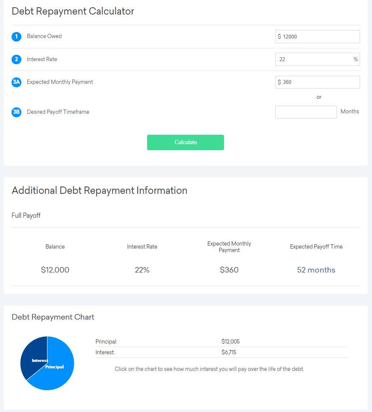Viewport: 372px width, 412px height.
Task: Click the Debt Repayment Chart heading
Action: pos(53,317)
